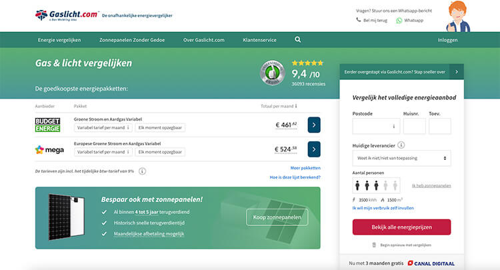Expand the Budget Energie package arrow
The width and height of the screenshot is (500, 270).
tap(314, 124)
